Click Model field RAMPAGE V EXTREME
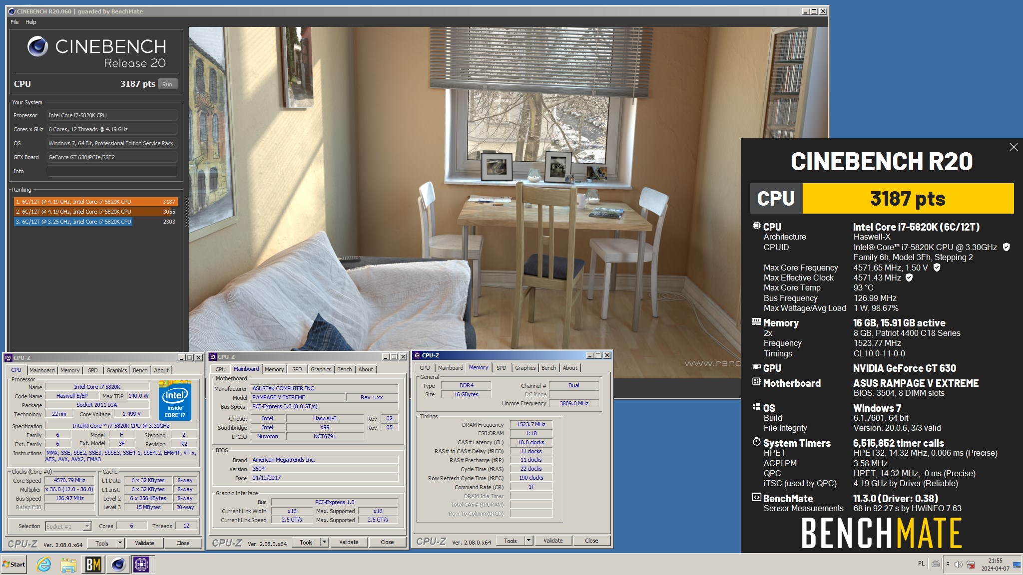Viewport: 1023px width, 575px height. tap(298, 397)
